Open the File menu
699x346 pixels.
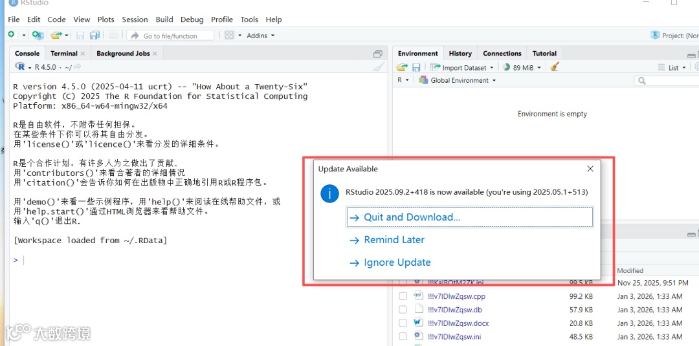pyautogui.click(x=14, y=19)
